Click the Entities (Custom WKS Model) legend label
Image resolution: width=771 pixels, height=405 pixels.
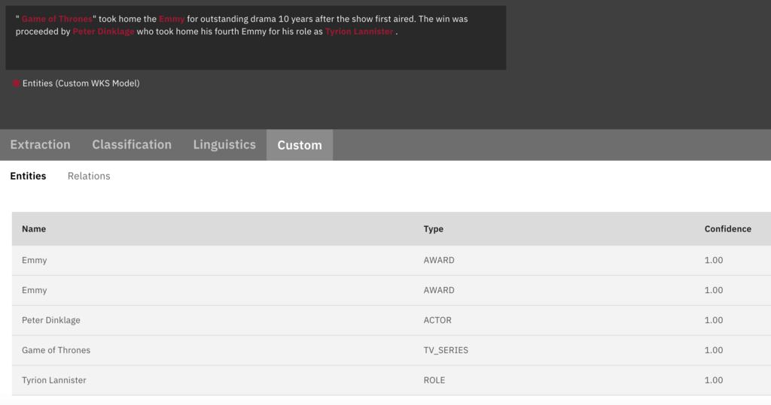pos(81,83)
